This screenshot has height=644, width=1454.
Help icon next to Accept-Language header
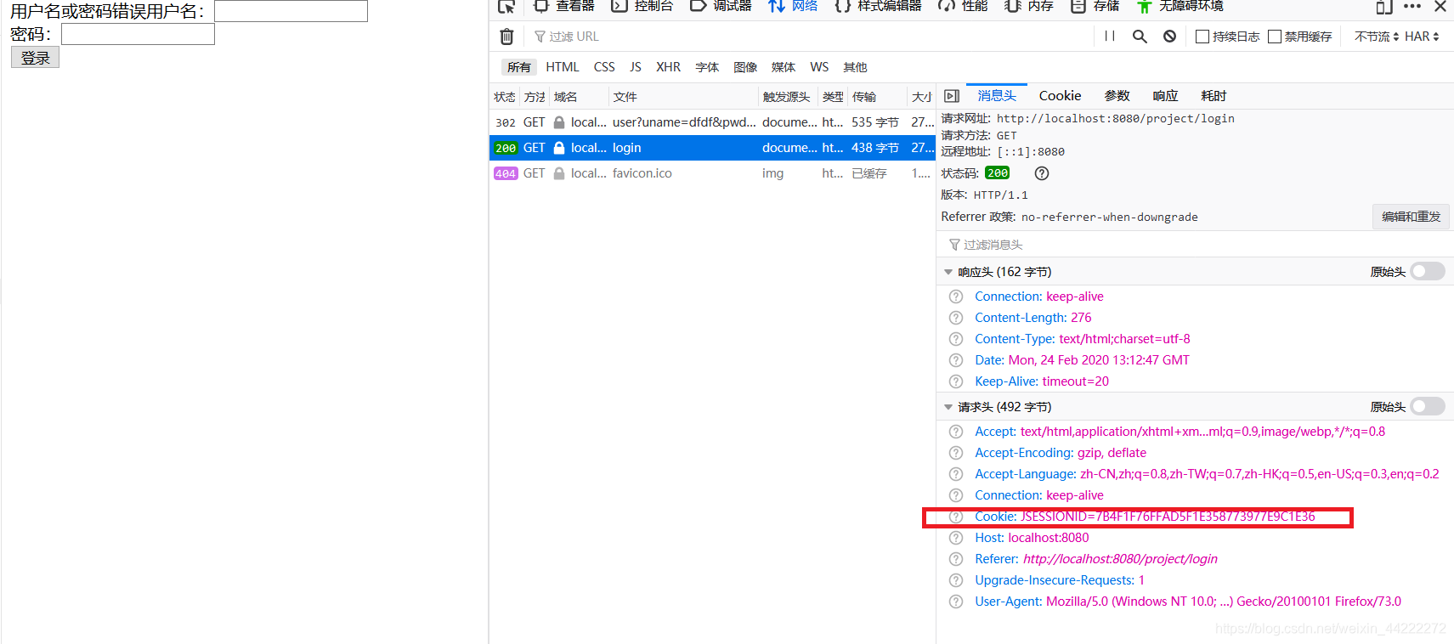click(956, 474)
